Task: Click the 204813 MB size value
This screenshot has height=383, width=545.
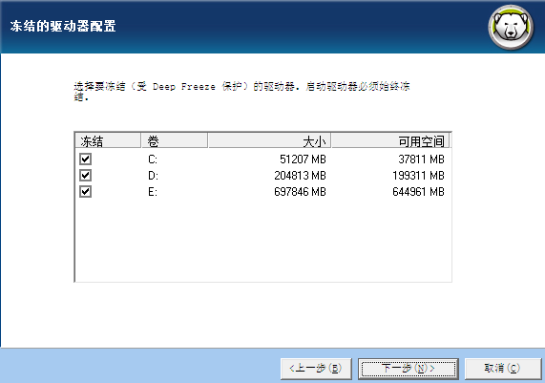Action: pyautogui.click(x=300, y=176)
